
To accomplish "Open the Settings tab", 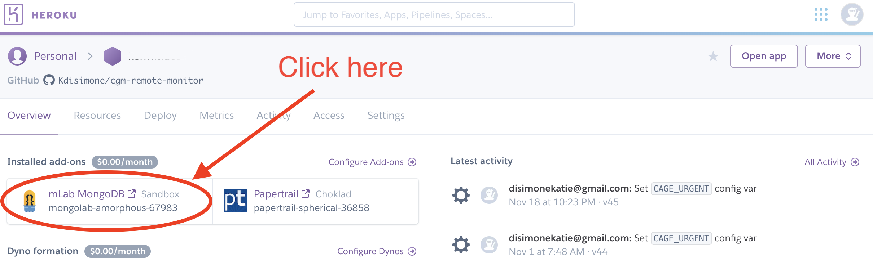I will point(386,116).
